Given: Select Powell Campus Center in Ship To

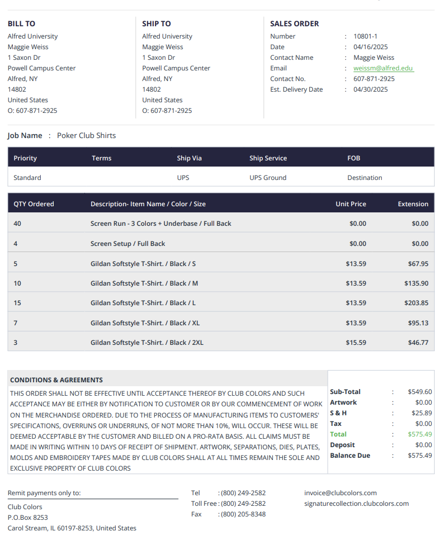Looking at the screenshot, I should [x=176, y=68].
